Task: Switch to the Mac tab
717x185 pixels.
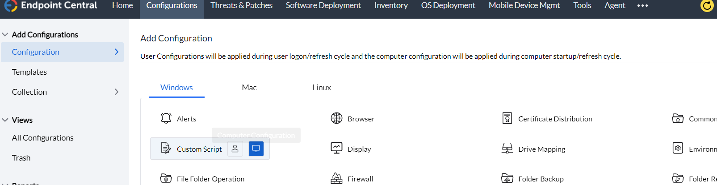Action: click(249, 88)
